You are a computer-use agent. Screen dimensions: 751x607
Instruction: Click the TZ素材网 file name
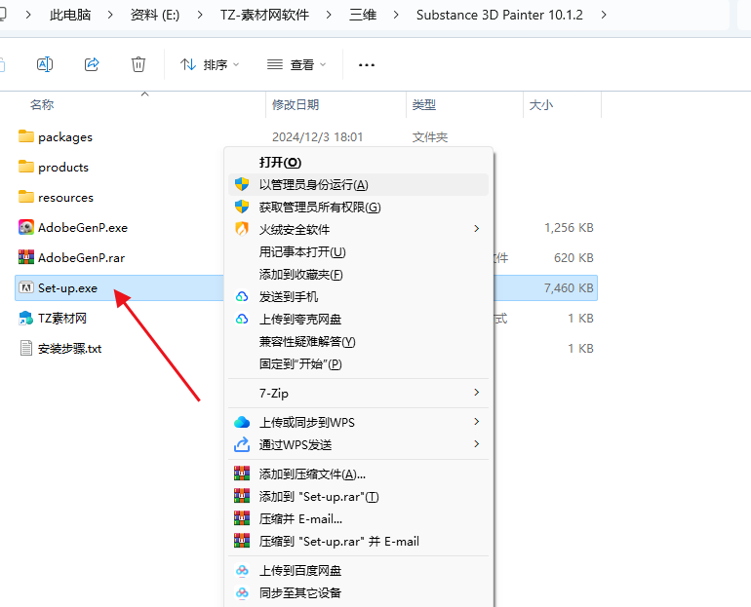(x=62, y=318)
